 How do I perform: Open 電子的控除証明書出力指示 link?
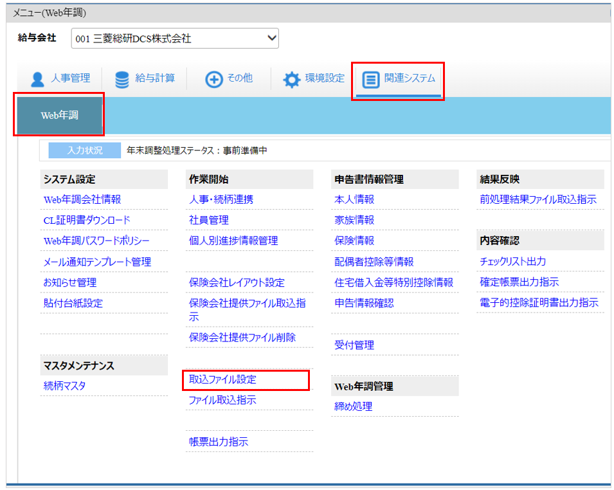coord(539,302)
